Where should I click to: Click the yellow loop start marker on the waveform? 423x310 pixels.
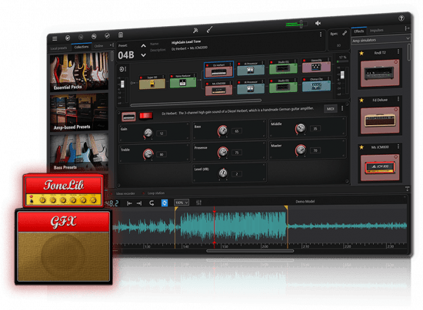click(176, 209)
